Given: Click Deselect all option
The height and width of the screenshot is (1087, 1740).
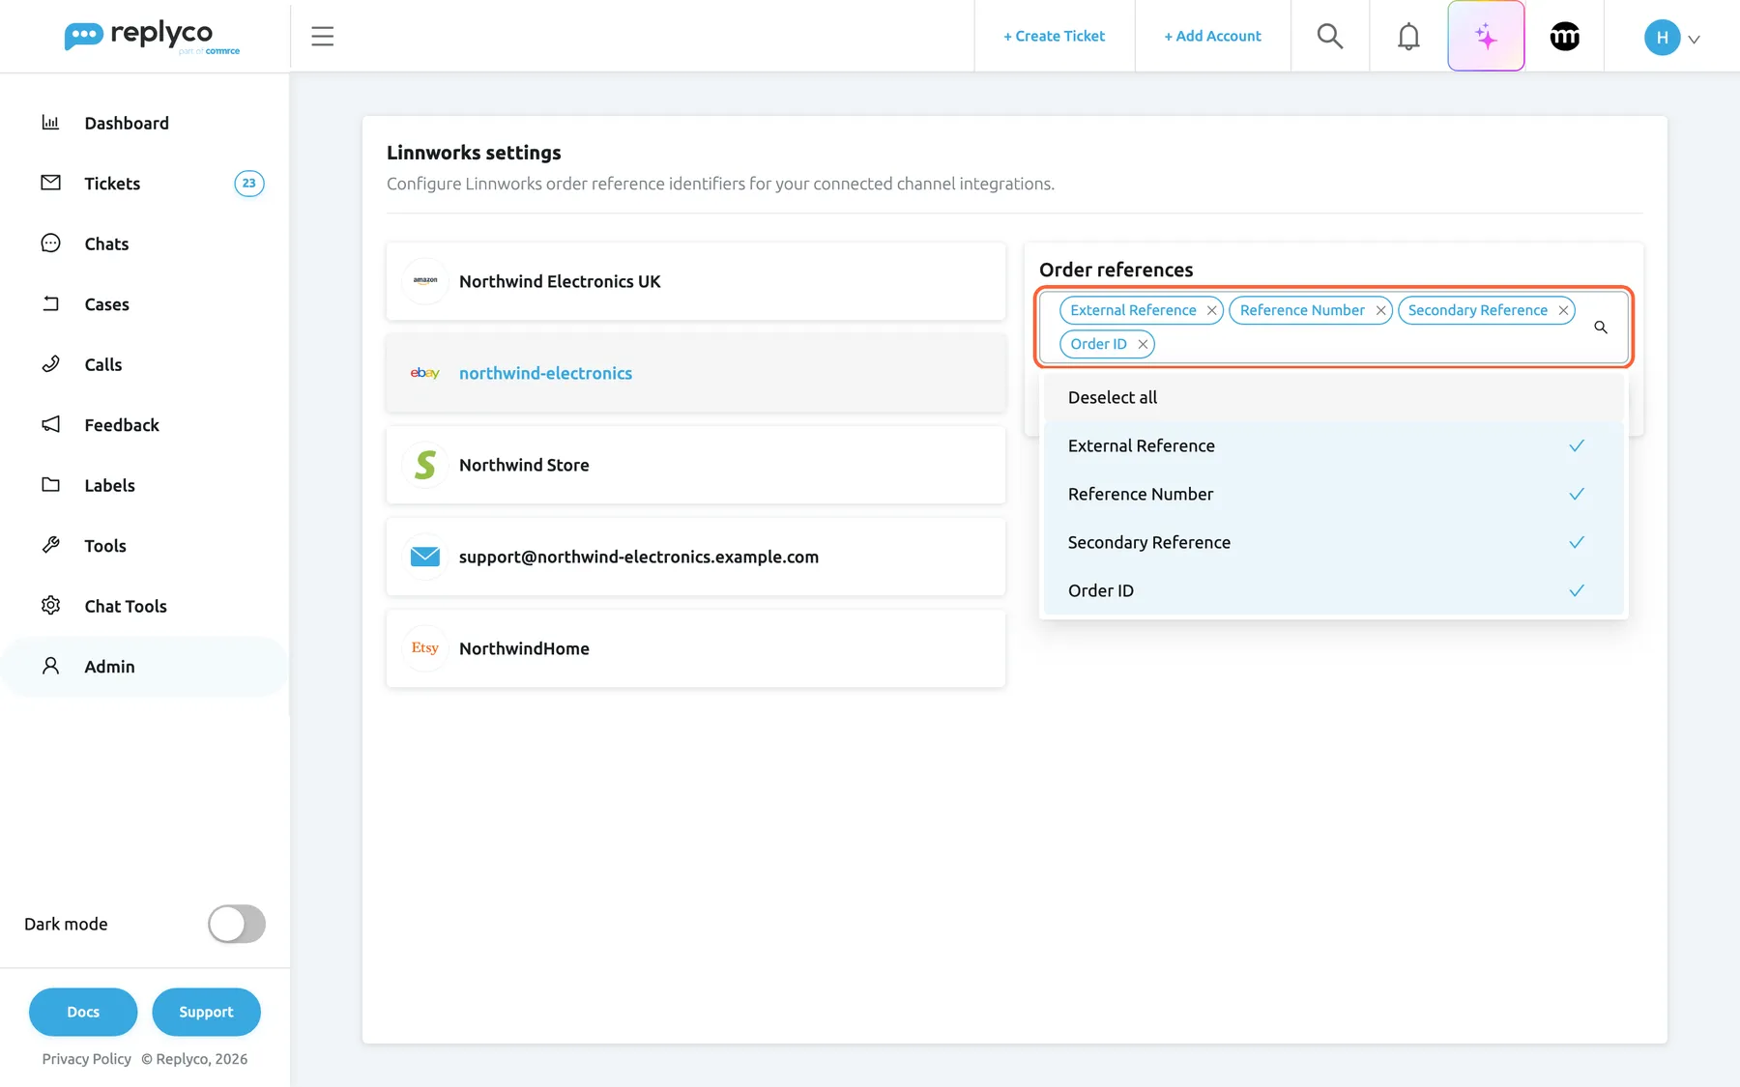Looking at the screenshot, I should [1334, 397].
